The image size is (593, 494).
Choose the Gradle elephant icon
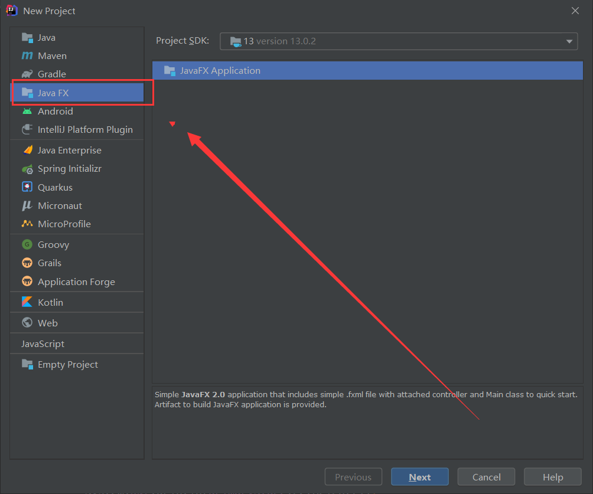point(27,74)
